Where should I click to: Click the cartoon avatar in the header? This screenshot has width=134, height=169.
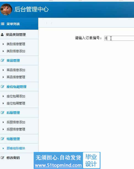coord(6,9)
